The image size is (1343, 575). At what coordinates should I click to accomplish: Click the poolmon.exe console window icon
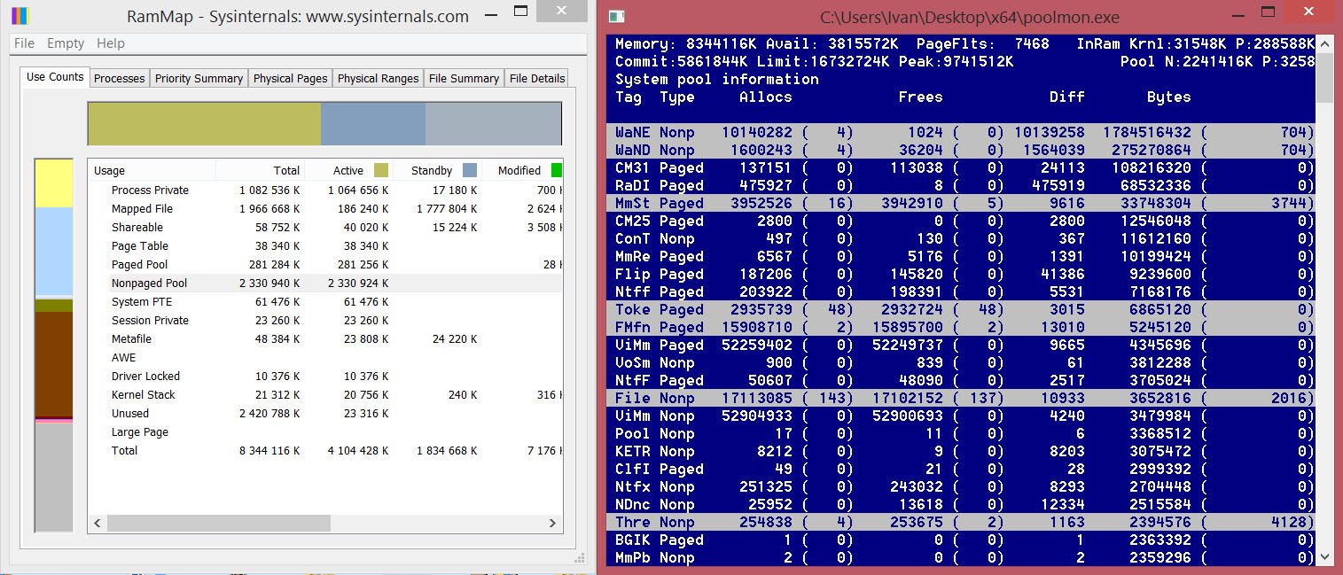pos(616,17)
